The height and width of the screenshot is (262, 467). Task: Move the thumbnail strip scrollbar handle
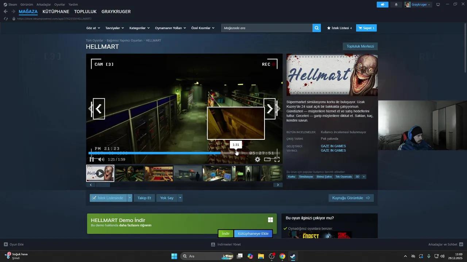point(103,185)
